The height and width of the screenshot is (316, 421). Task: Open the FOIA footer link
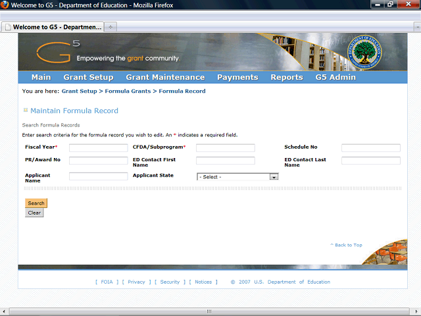(107, 282)
